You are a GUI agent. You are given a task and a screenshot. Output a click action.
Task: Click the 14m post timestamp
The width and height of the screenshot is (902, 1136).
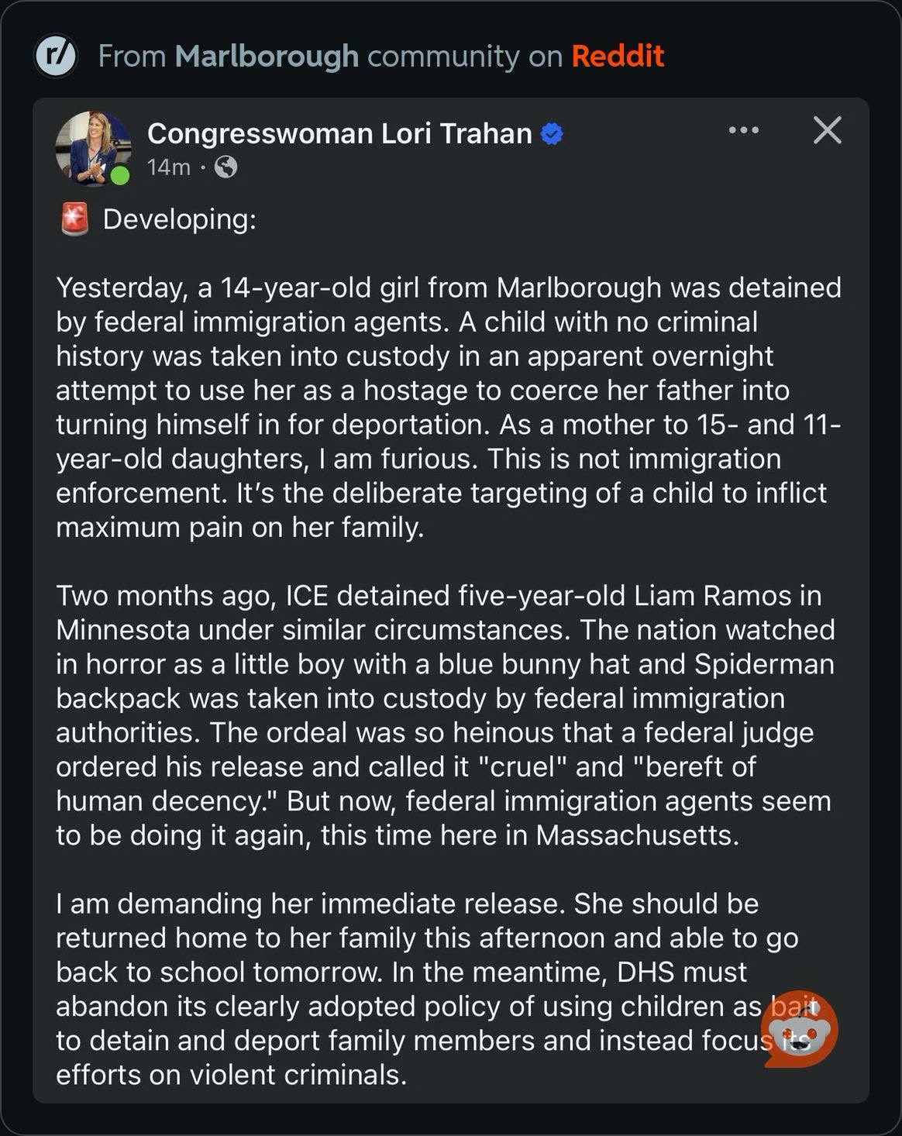[168, 167]
